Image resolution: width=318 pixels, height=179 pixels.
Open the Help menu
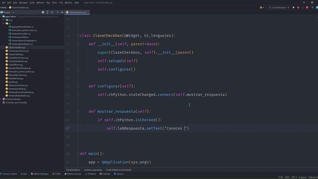tap(77, 2)
